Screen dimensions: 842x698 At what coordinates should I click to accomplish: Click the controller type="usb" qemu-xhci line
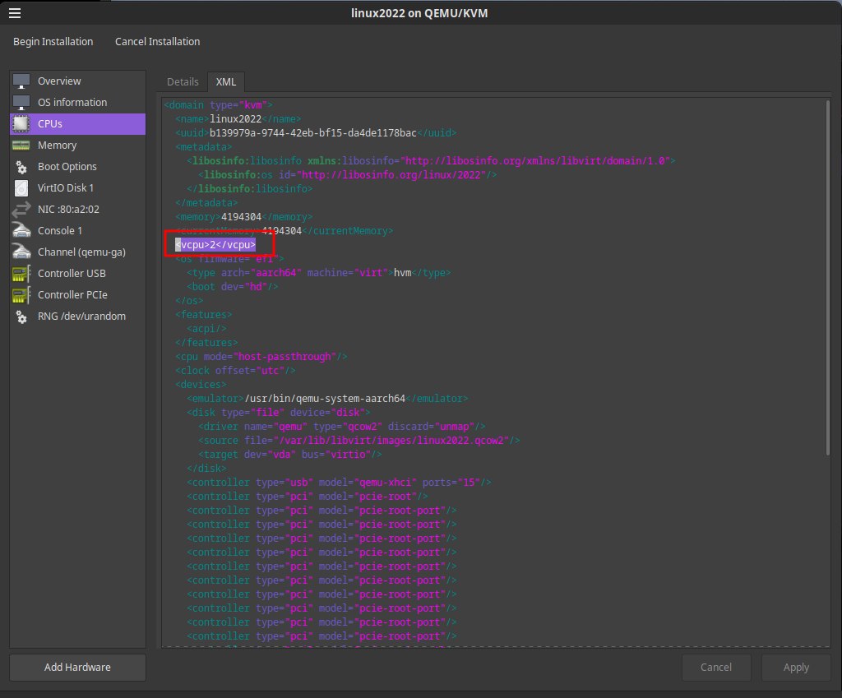339,482
